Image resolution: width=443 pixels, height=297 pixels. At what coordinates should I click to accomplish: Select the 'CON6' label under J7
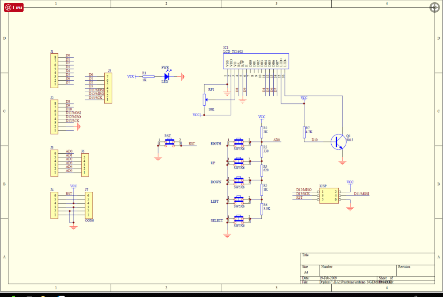coord(89,221)
